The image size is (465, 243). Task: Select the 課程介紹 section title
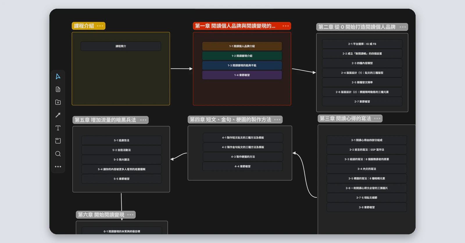84,26
